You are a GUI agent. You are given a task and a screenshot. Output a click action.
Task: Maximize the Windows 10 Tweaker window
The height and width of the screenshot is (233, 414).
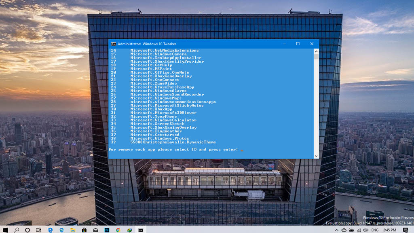pos(298,44)
